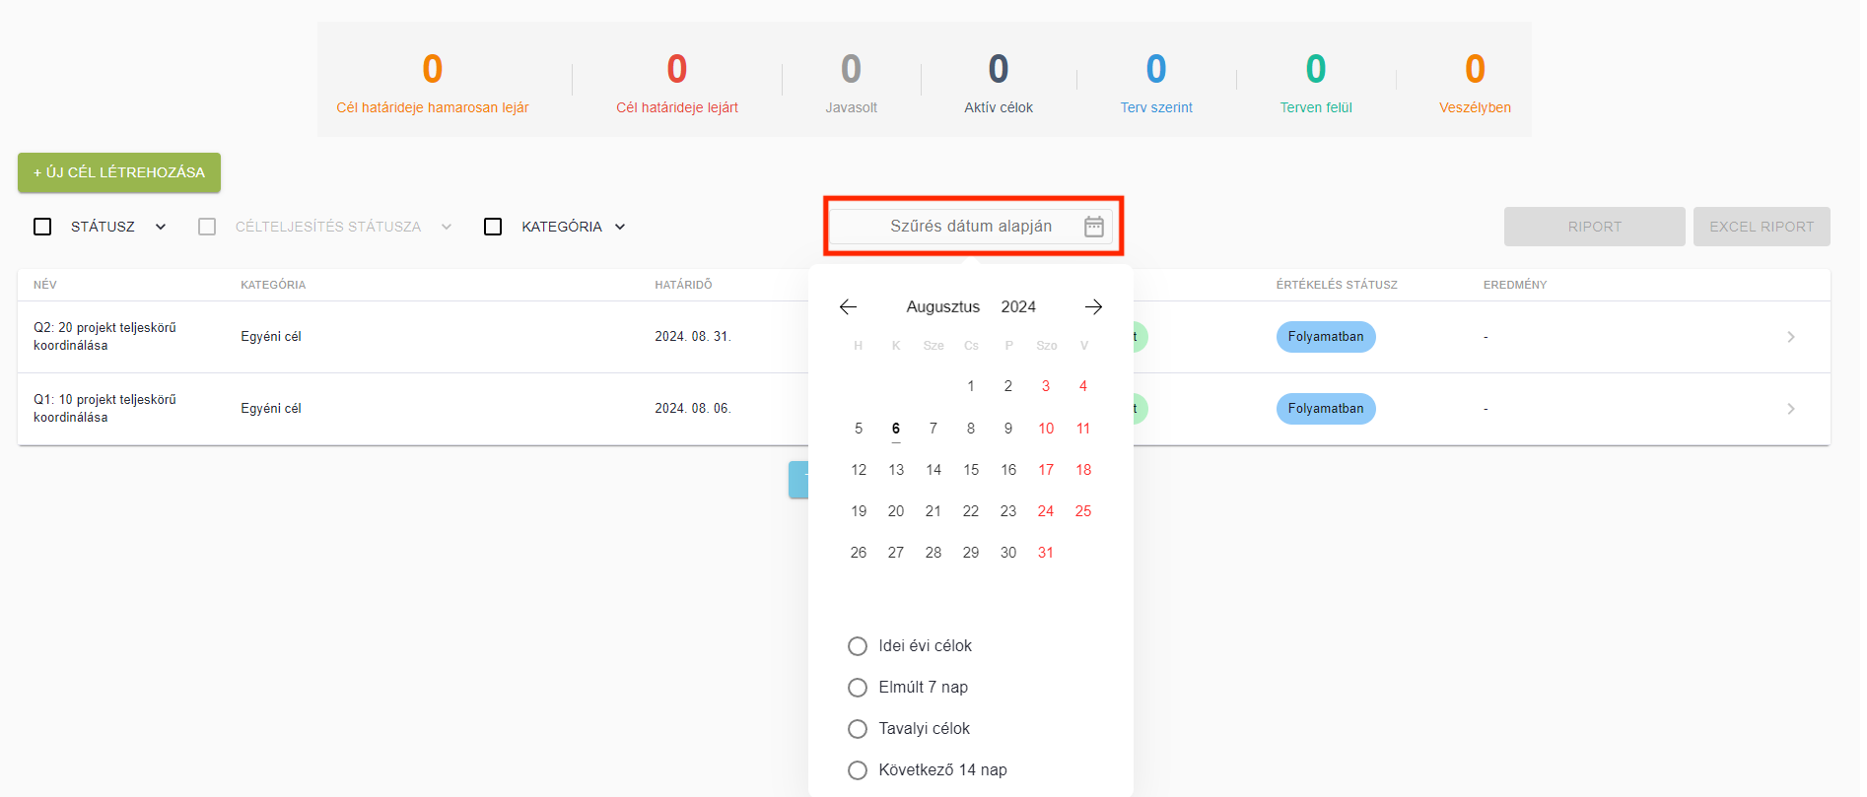Expand the Státusz dropdown arrow

161,227
